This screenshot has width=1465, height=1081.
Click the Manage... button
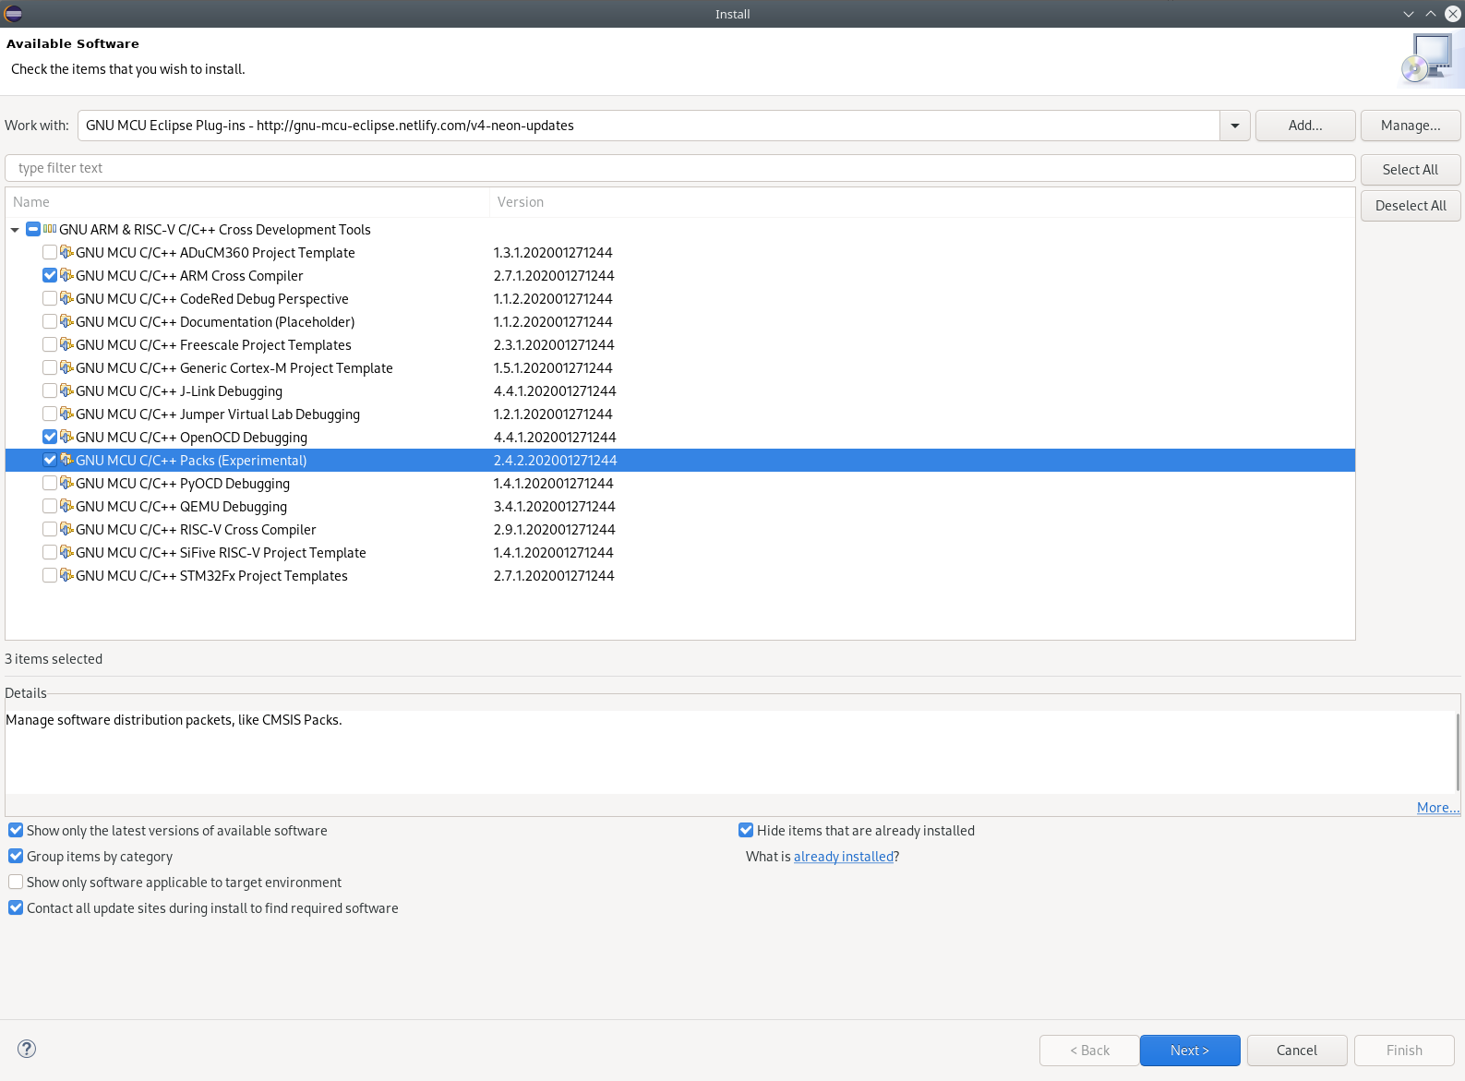pos(1411,126)
